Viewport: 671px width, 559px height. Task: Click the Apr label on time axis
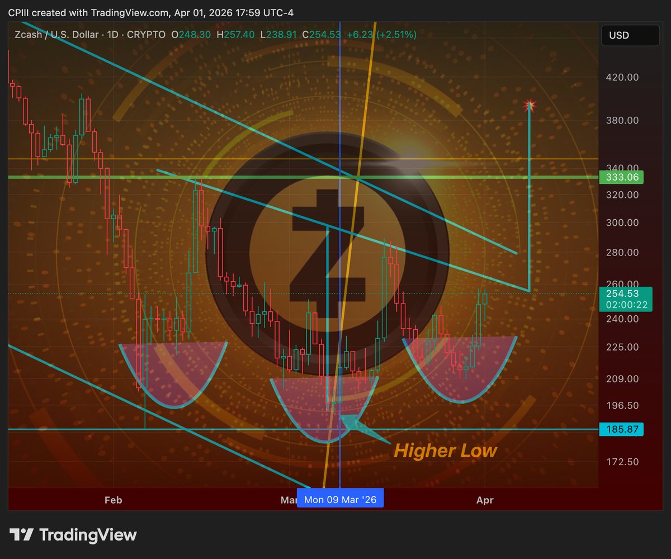tap(485, 500)
